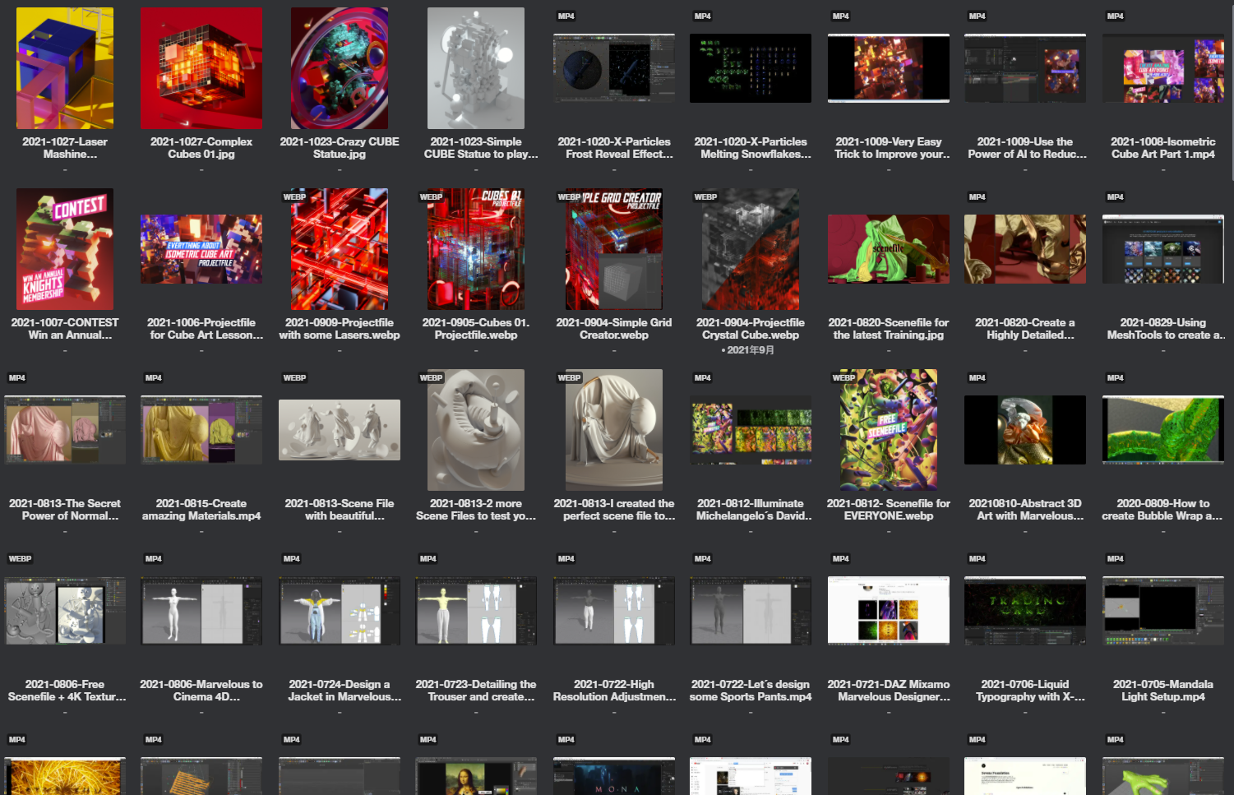Click the vertical scrollbar on the right edge

click(x=1231, y=90)
